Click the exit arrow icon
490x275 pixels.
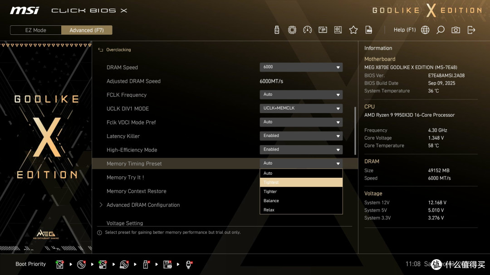[x=471, y=30]
